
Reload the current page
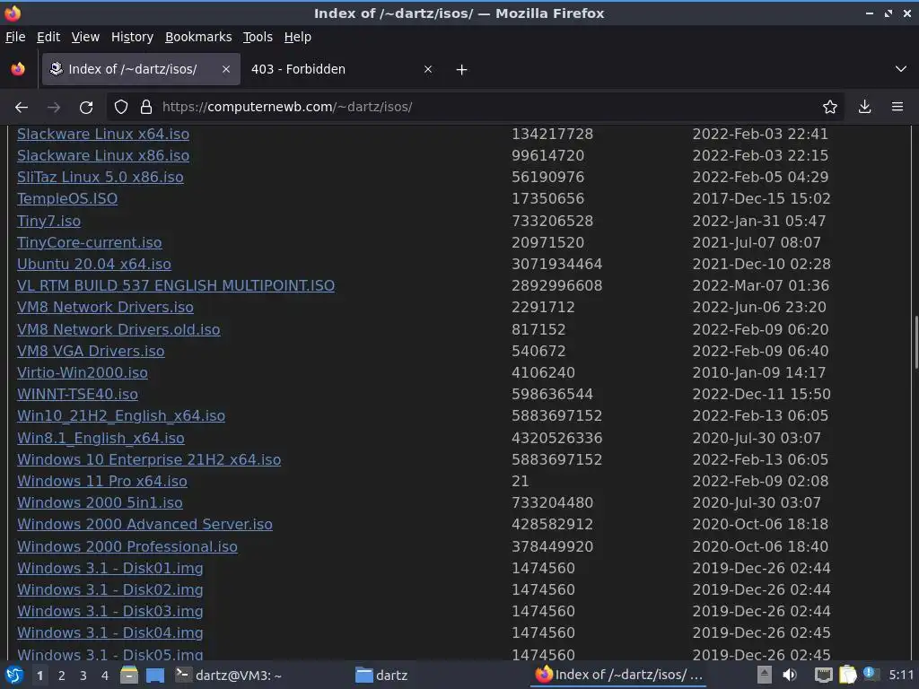[x=86, y=108]
